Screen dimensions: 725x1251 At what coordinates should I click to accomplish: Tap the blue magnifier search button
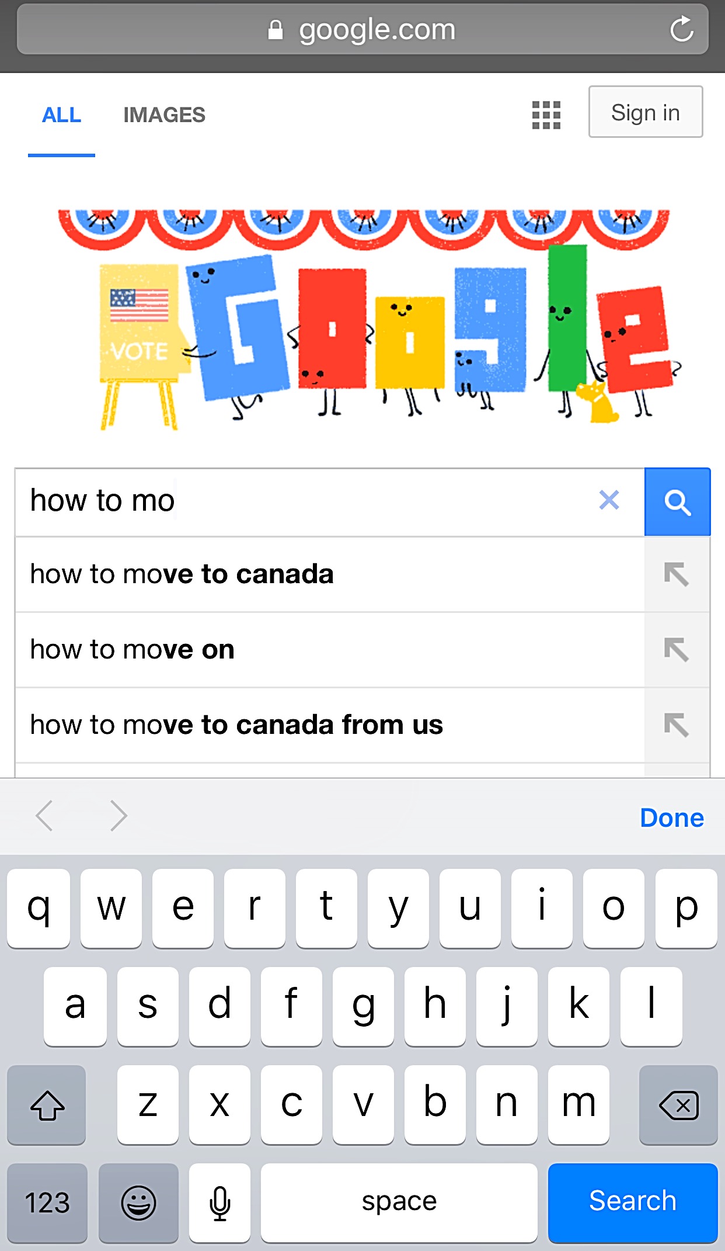tap(677, 502)
